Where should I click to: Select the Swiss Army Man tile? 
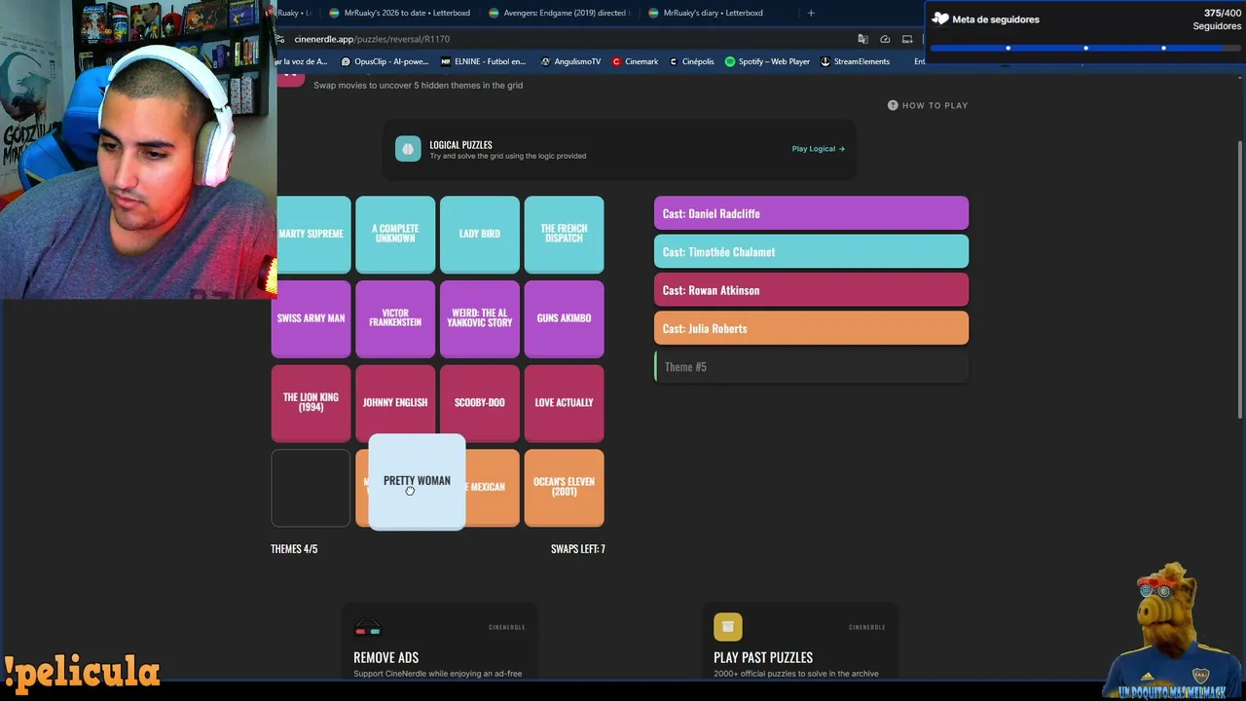(x=311, y=318)
